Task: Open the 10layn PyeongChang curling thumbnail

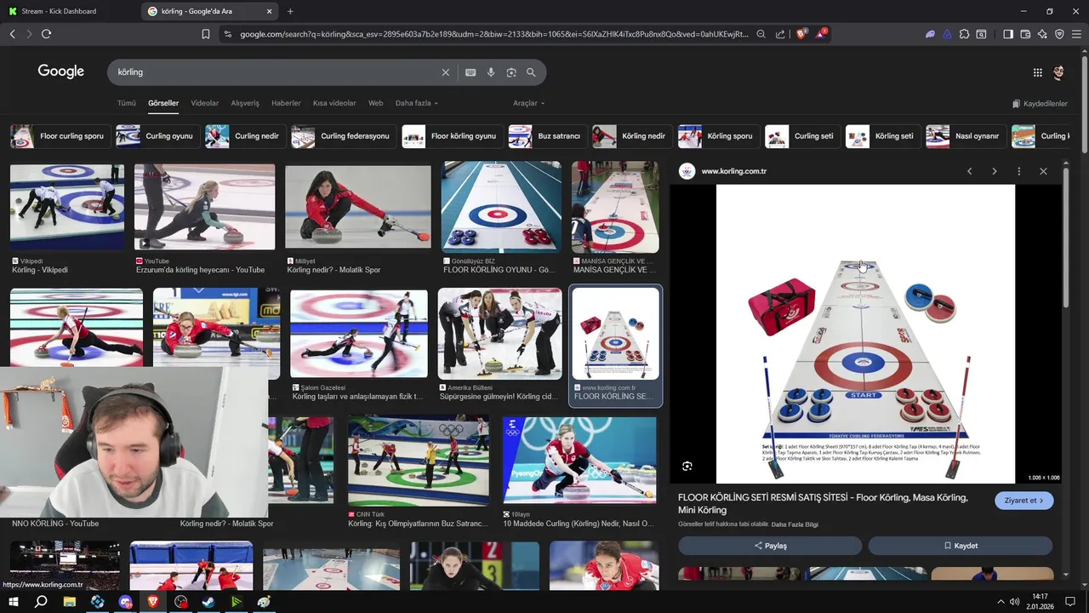Action: [579, 460]
